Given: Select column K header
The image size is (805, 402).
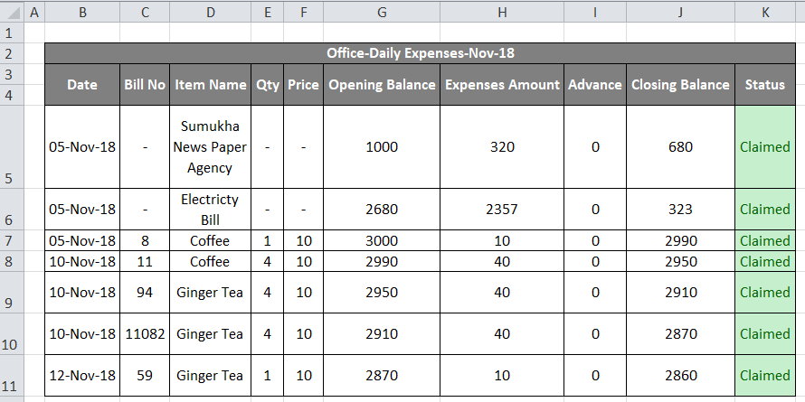Looking at the screenshot, I should point(765,11).
